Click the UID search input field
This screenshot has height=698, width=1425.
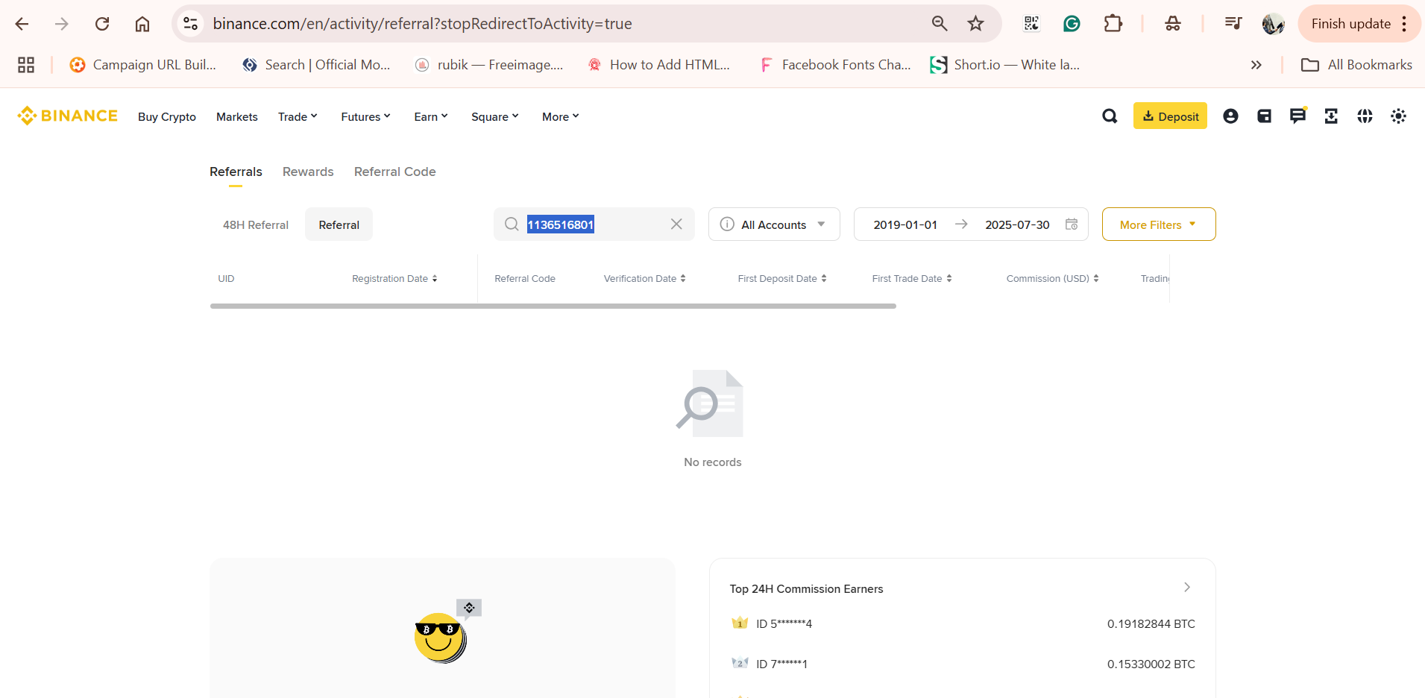tap(594, 224)
